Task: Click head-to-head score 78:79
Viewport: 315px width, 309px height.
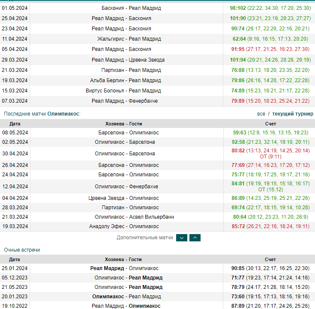Action: point(238,287)
